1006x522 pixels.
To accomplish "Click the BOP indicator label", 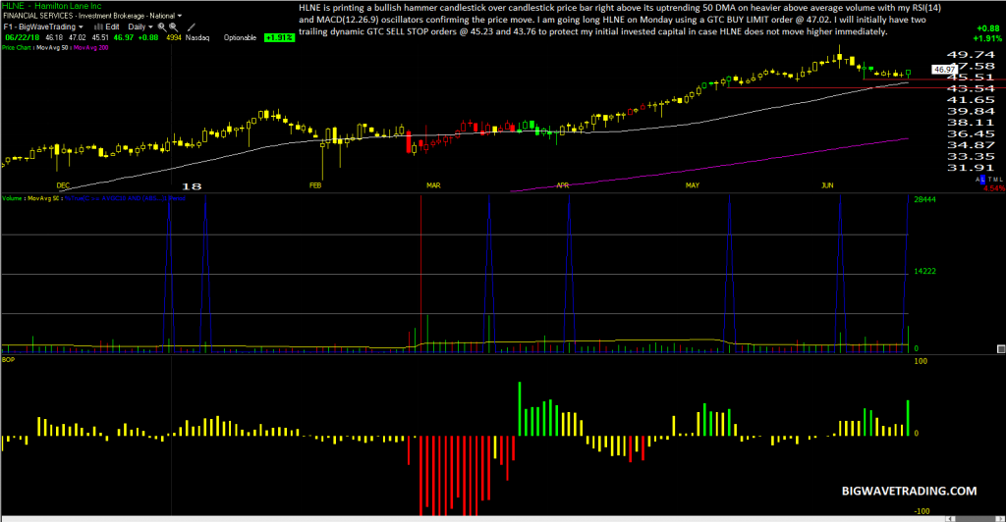I will coord(8,360).
